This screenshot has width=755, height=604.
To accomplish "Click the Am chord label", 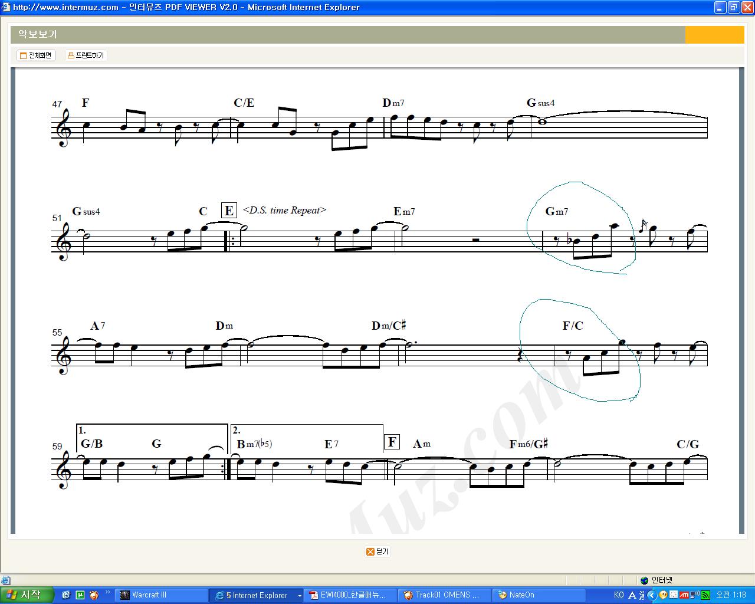I will click(x=422, y=444).
